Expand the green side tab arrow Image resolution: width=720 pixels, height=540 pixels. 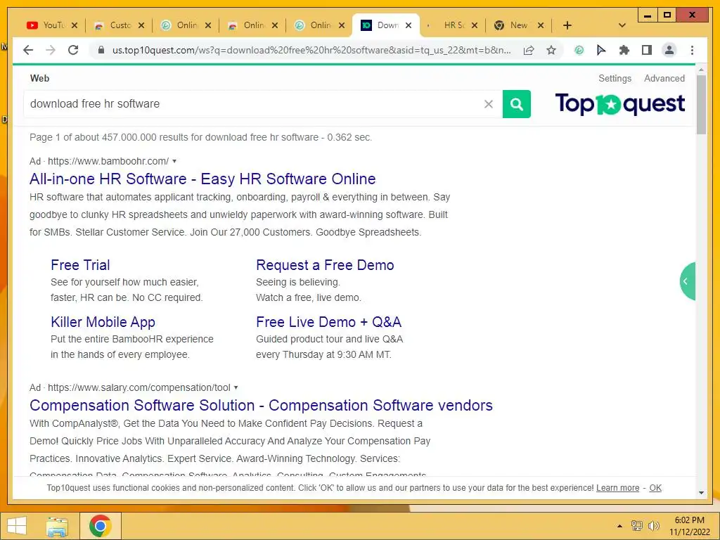click(688, 281)
